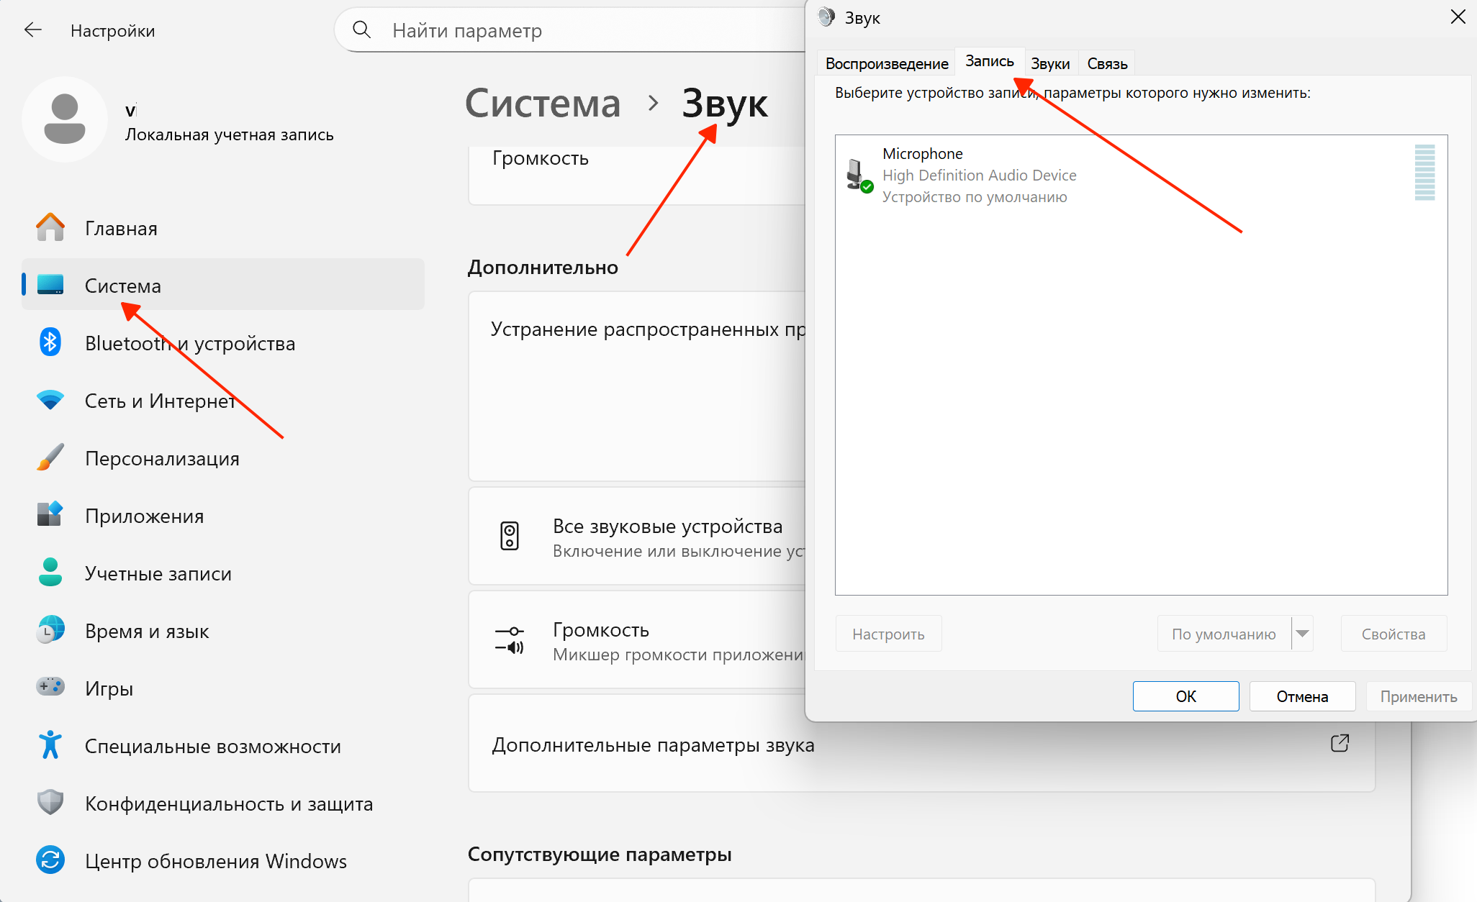Click the external link icon for Дополнительные параметры звука
1477x902 pixels.
(x=1340, y=744)
